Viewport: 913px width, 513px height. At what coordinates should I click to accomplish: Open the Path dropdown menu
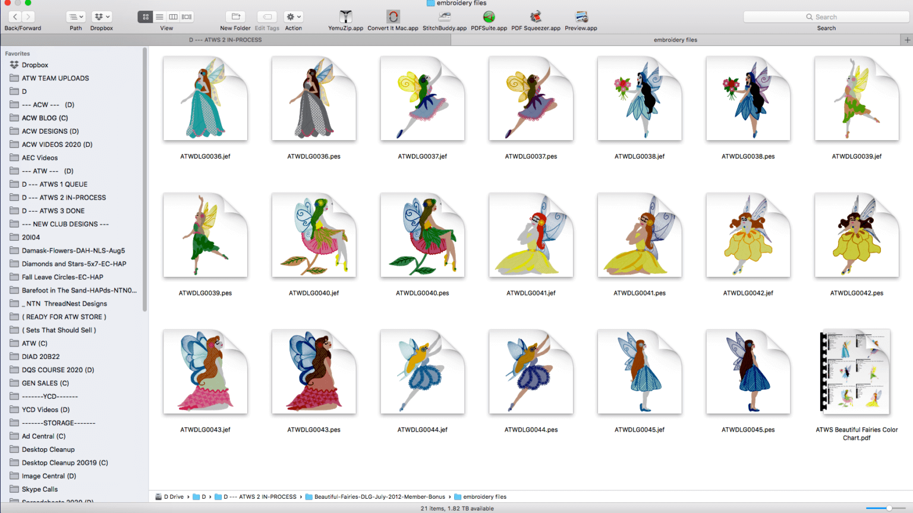coord(75,17)
